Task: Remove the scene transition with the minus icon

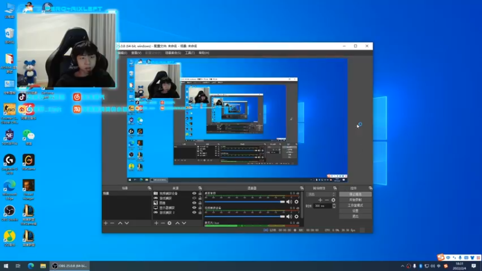Action: click(x=327, y=200)
